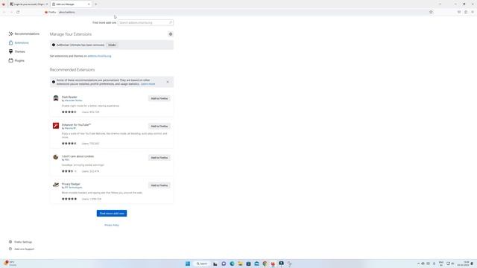Image resolution: width=477 pixels, height=268 pixels.
Task: Go back to the previous page
Action: 4,12
